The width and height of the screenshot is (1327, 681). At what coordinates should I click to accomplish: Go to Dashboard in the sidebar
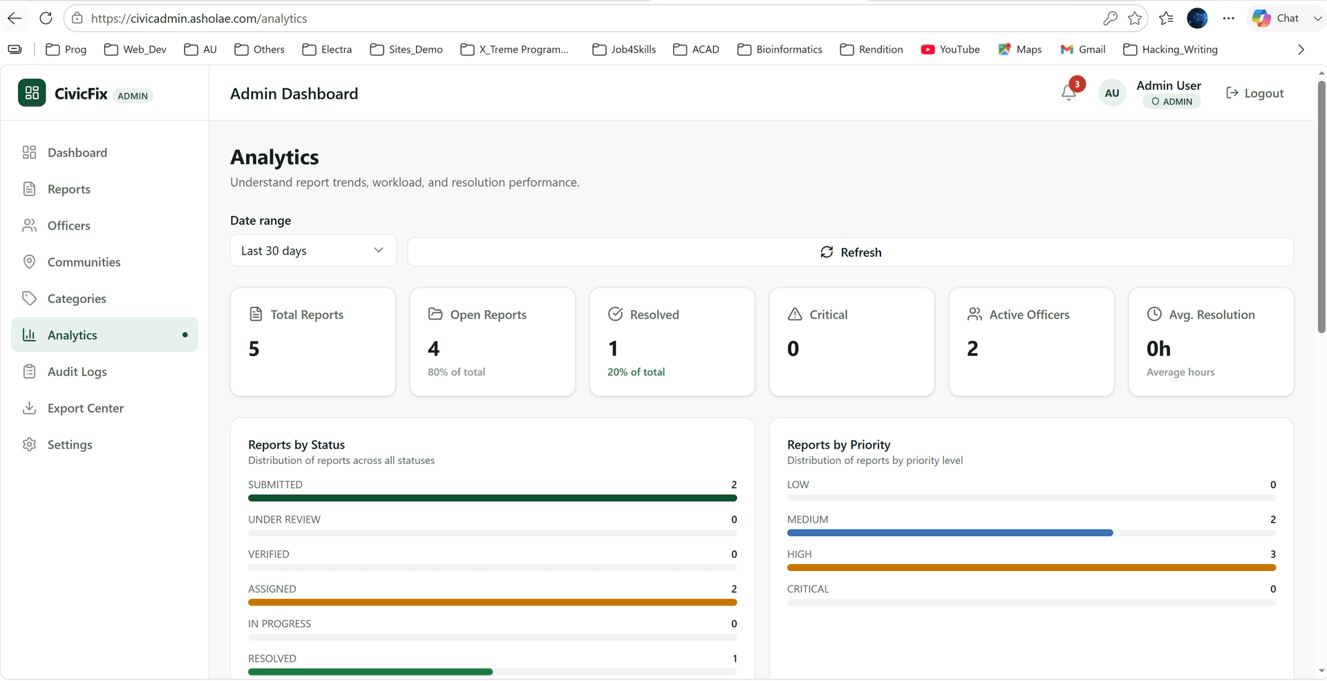click(104, 152)
